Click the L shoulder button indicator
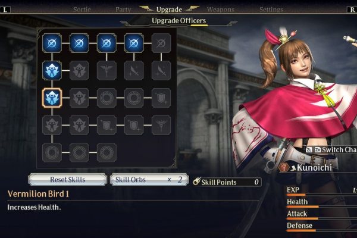This screenshot has width=357, height=238. tap(5, 10)
